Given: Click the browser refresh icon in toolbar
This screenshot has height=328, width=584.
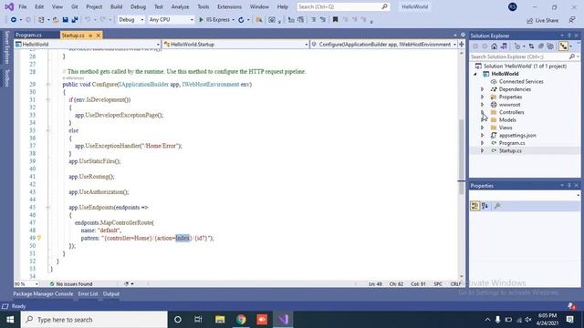Looking at the screenshot, I should 241,20.
